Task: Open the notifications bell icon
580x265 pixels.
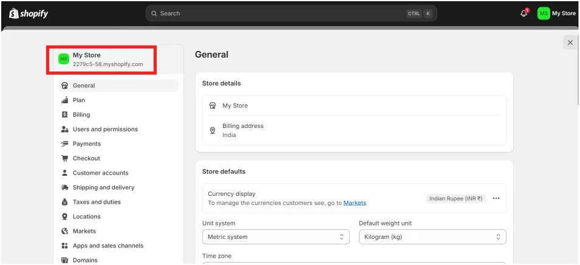Action: [x=524, y=13]
